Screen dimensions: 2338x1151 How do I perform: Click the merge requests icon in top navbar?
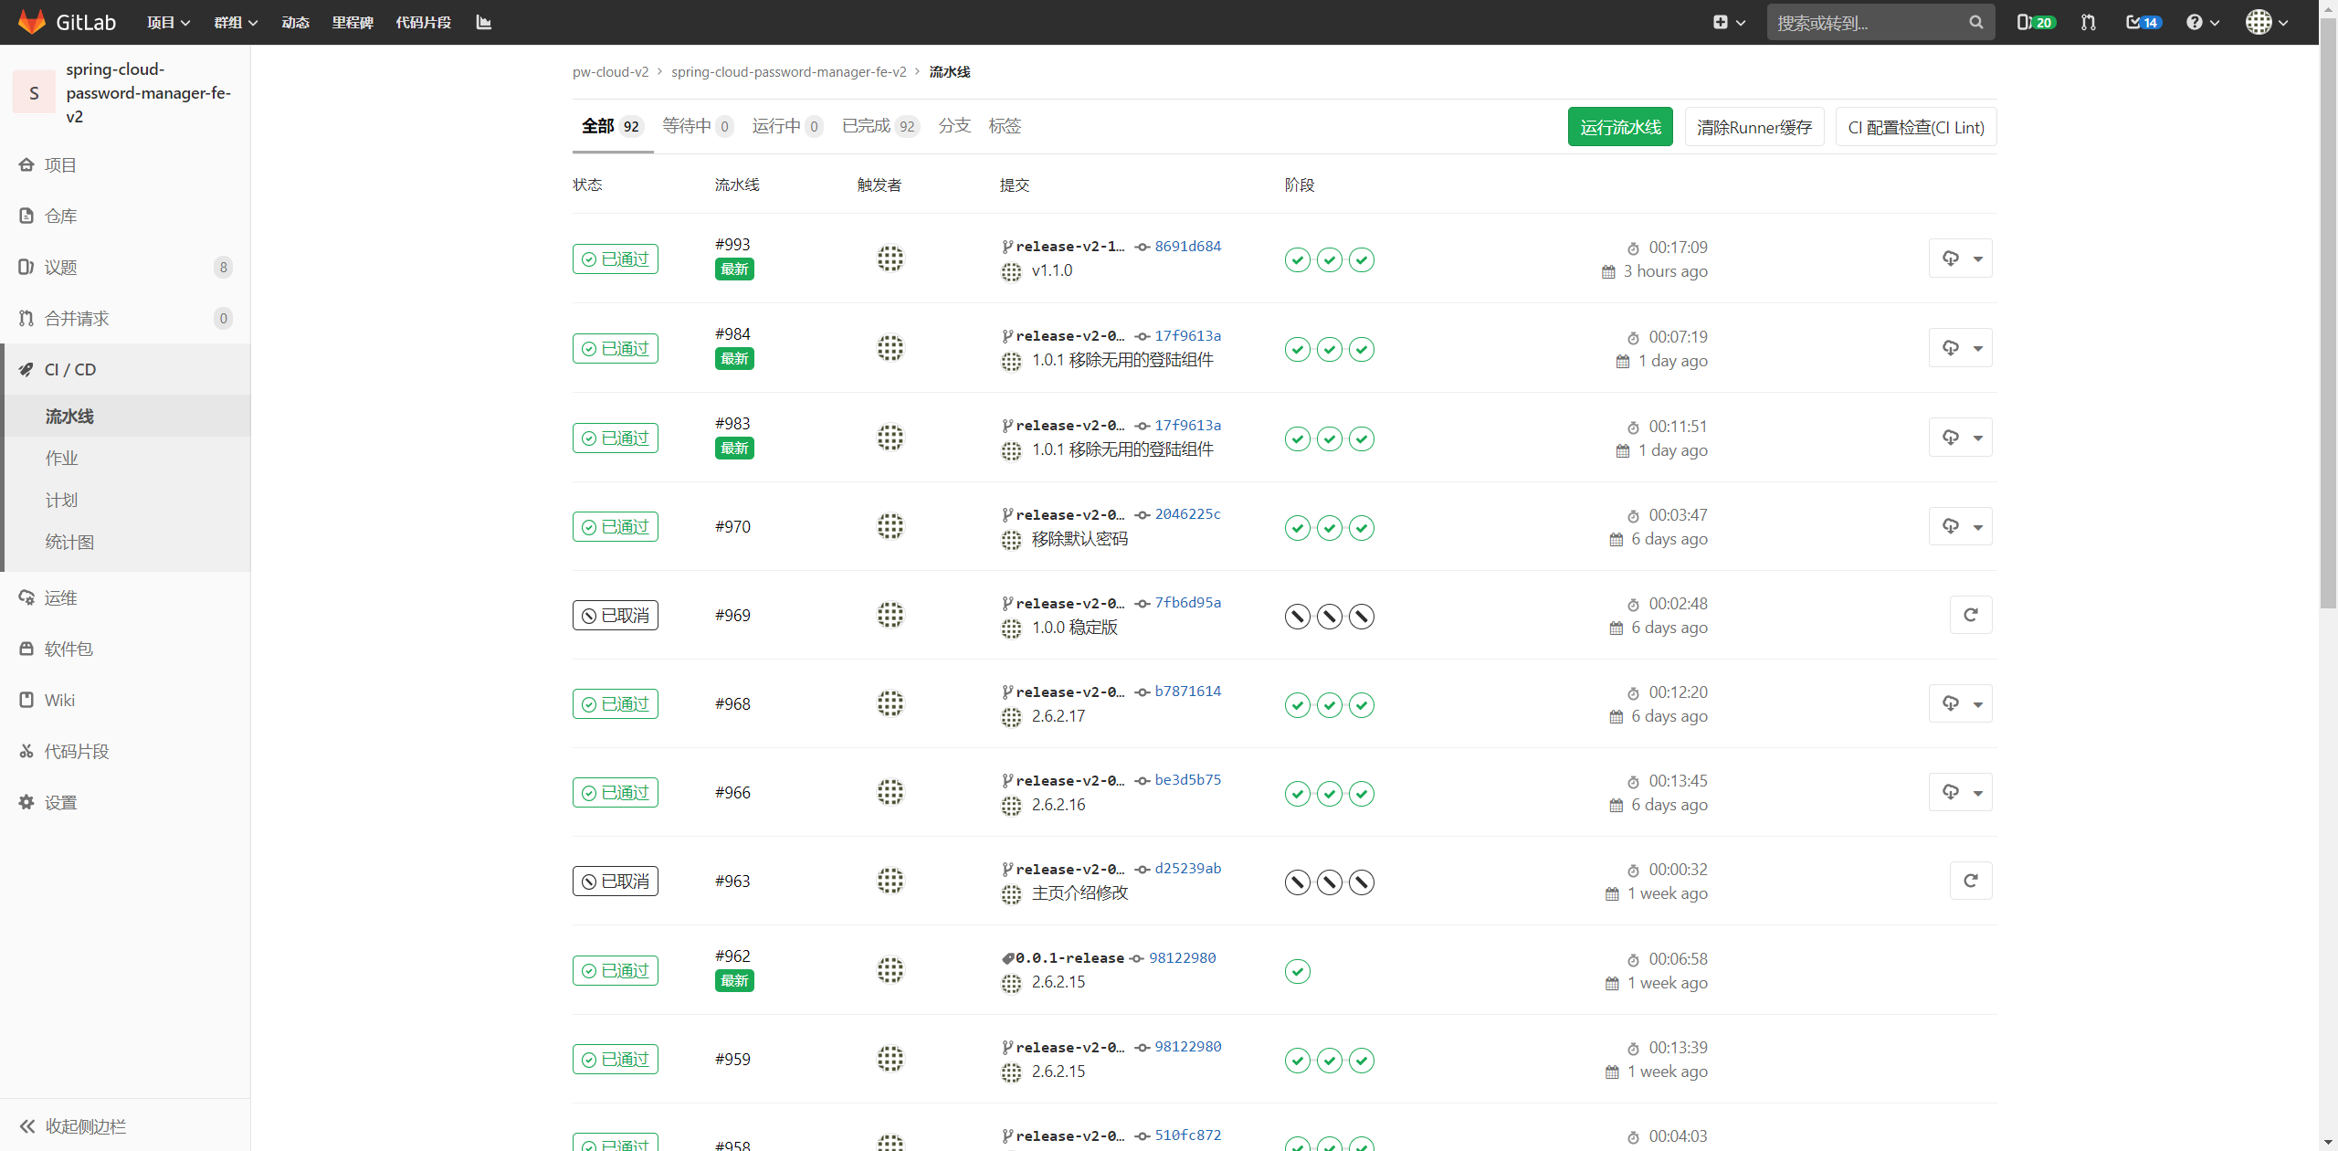click(2088, 22)
